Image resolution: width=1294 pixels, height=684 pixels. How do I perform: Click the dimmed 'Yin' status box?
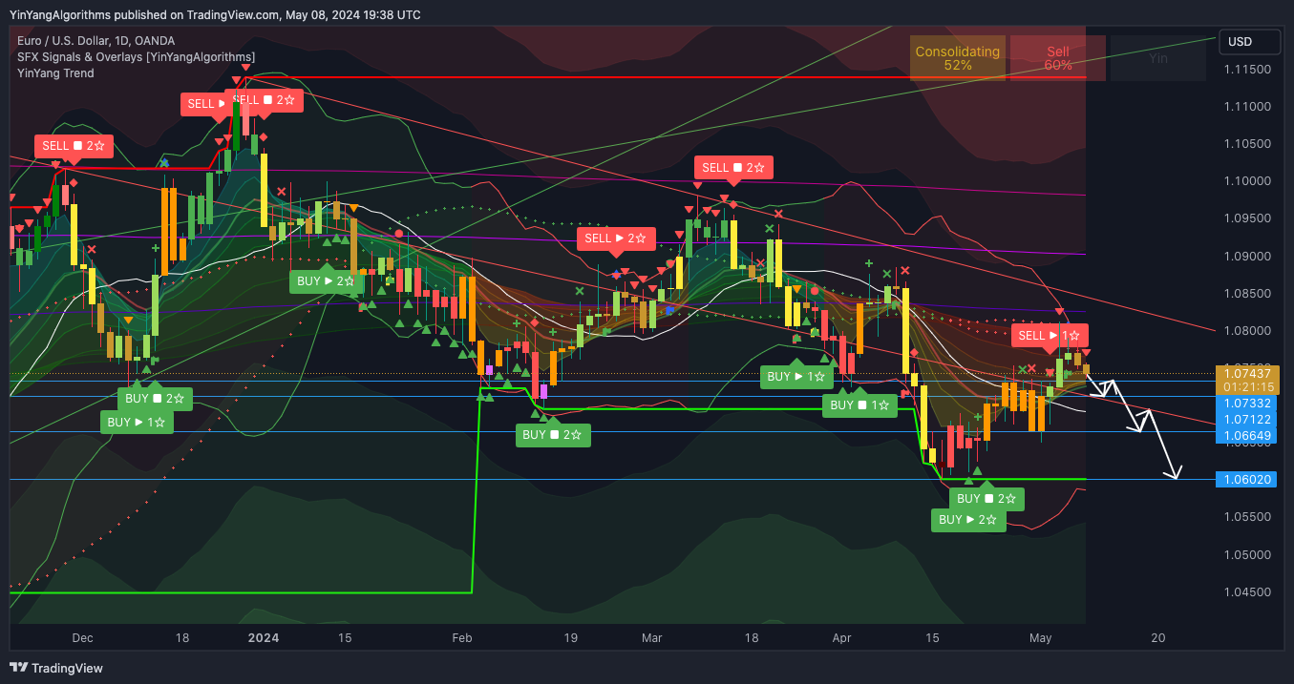[x=1157, y=58]
